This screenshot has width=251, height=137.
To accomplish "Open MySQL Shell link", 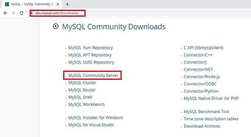I will [80, 97].
